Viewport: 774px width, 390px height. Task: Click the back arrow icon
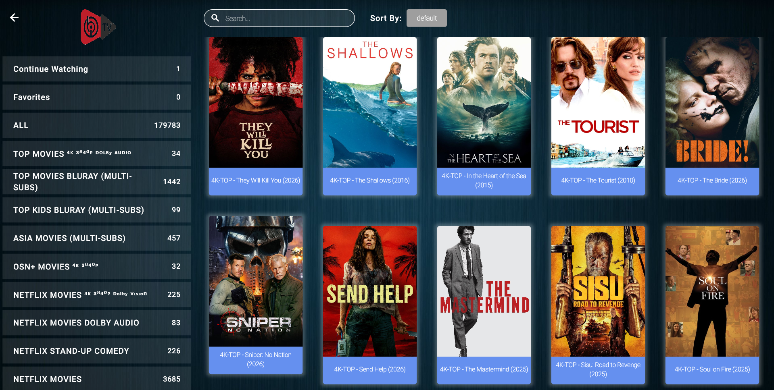(x=15, y=17)
